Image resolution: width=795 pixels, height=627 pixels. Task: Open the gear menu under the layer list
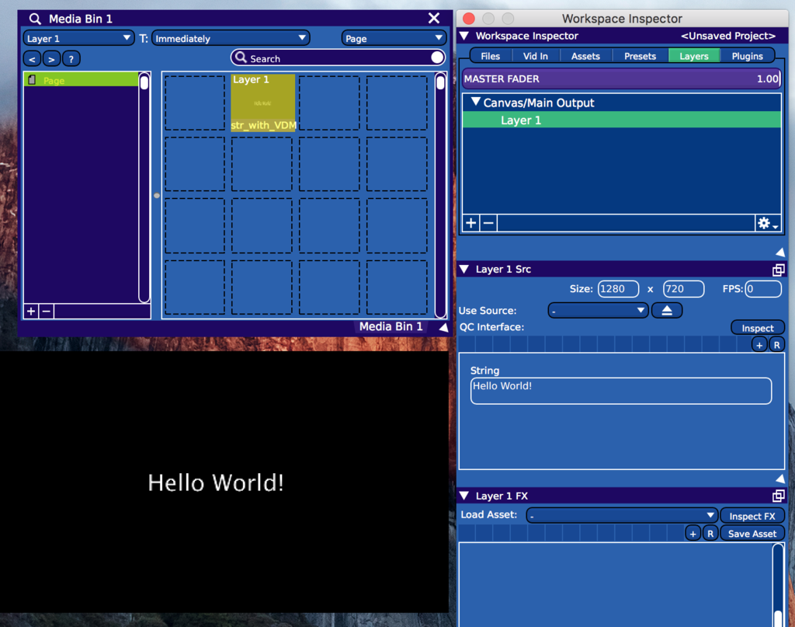pos(767,223)
